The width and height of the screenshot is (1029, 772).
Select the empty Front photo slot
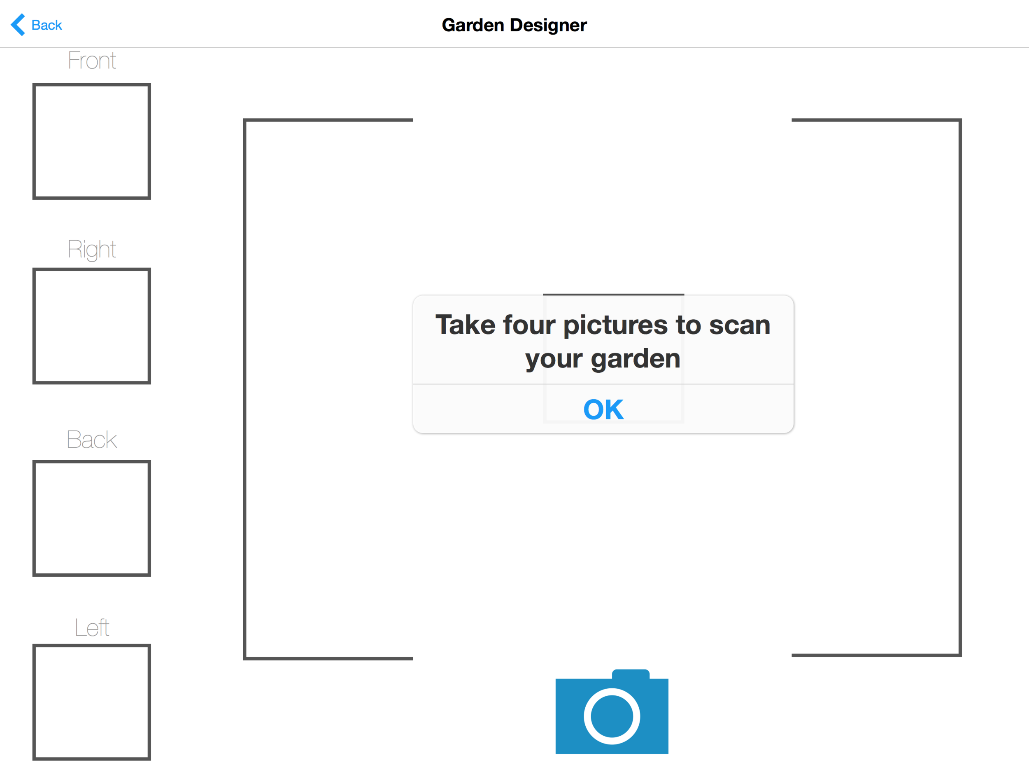click(92, 141)
